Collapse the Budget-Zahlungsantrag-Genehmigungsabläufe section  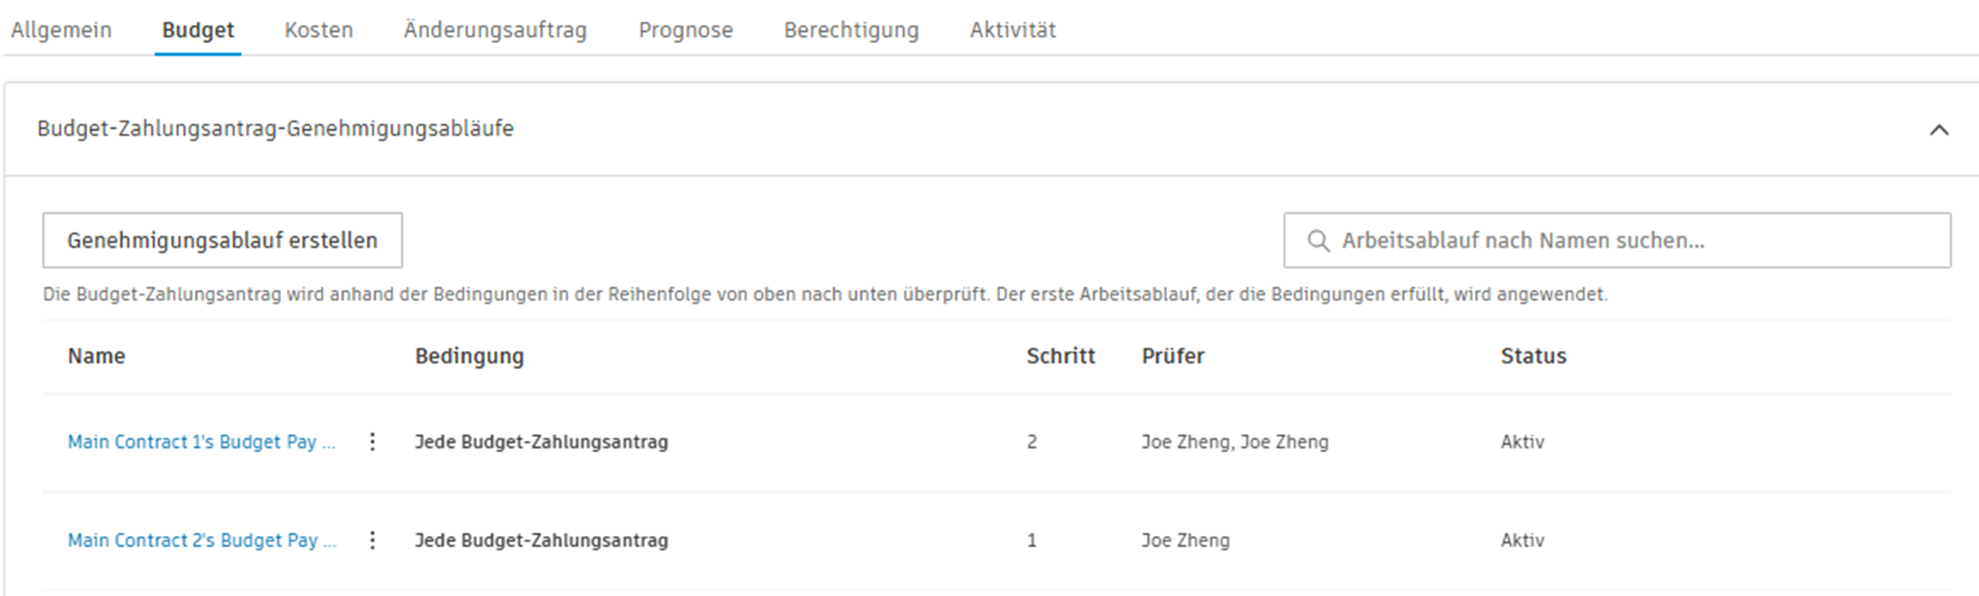point(1938,129)
